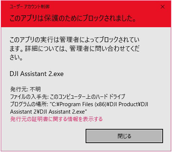172x152 pixels.
Task: Click the ファイルの入手先 file origin line
Action: 68,96
